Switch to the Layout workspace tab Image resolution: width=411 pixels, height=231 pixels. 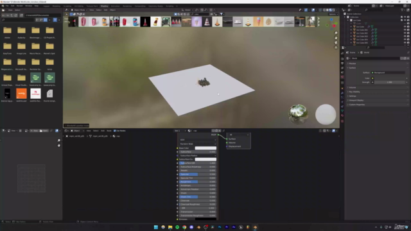[x=46, y=6]
